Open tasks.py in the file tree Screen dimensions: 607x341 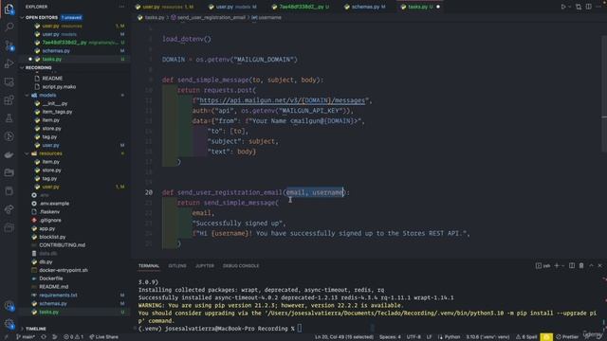pyautogui.click(x=48, y=312)
